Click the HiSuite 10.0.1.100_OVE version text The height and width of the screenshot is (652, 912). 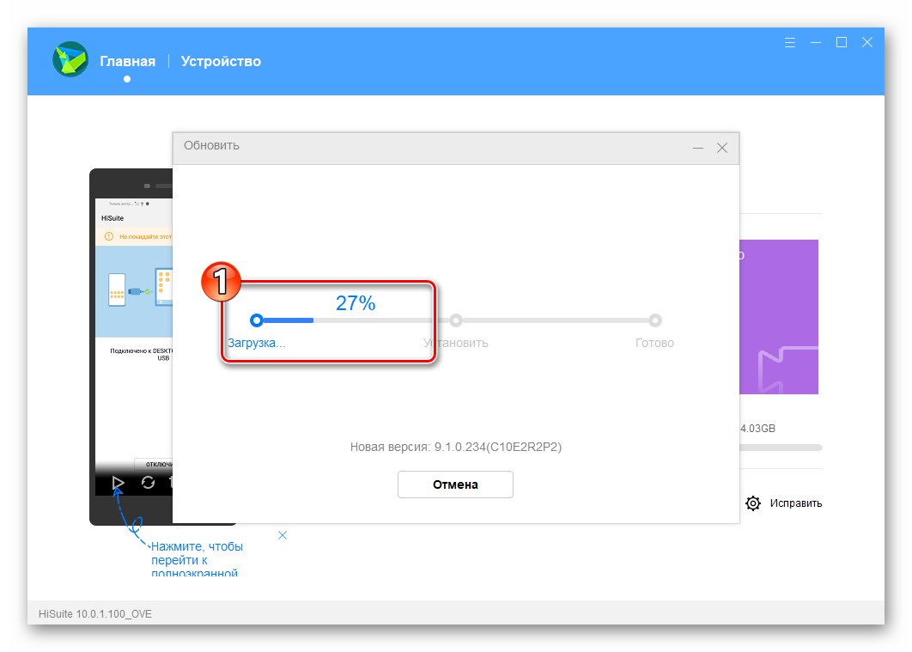(95, 613)
